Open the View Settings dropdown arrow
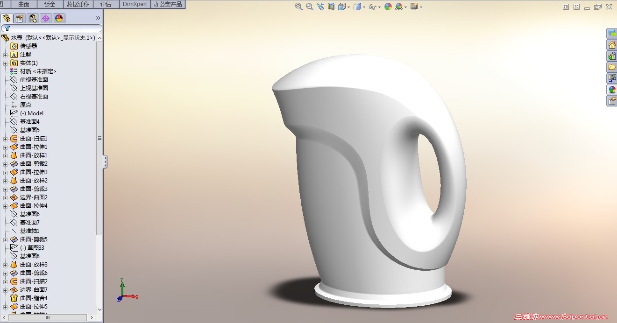Viewport: 617px width, 323px height. 421,7
